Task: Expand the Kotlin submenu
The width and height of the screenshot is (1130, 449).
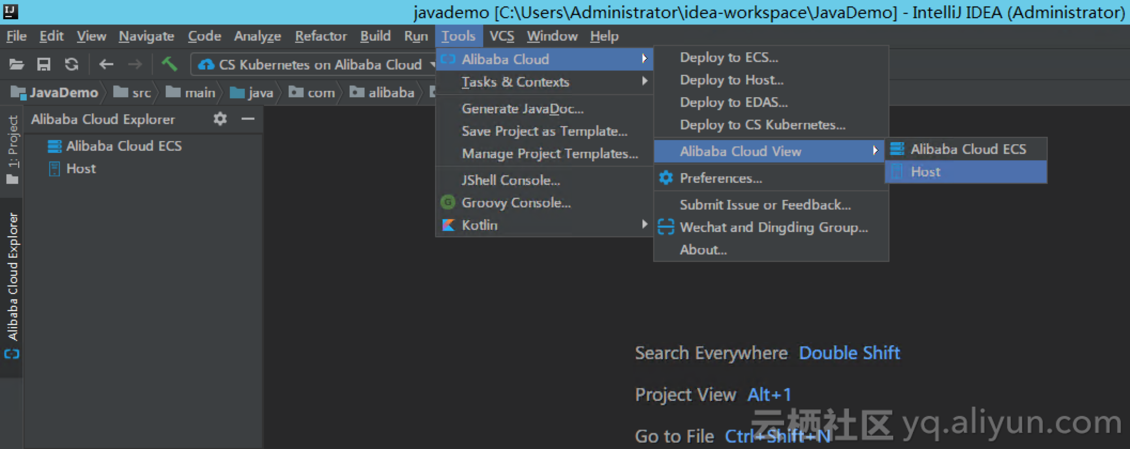Action: tap(545, 225)
